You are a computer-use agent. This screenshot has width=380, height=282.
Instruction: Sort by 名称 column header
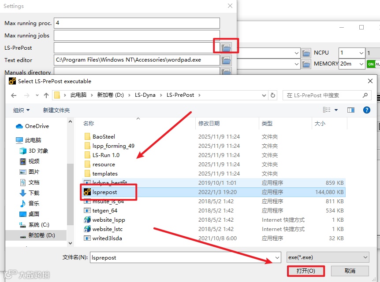pos(89,123)
